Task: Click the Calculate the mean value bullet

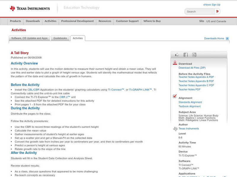Action: click(x=31, y=131)
